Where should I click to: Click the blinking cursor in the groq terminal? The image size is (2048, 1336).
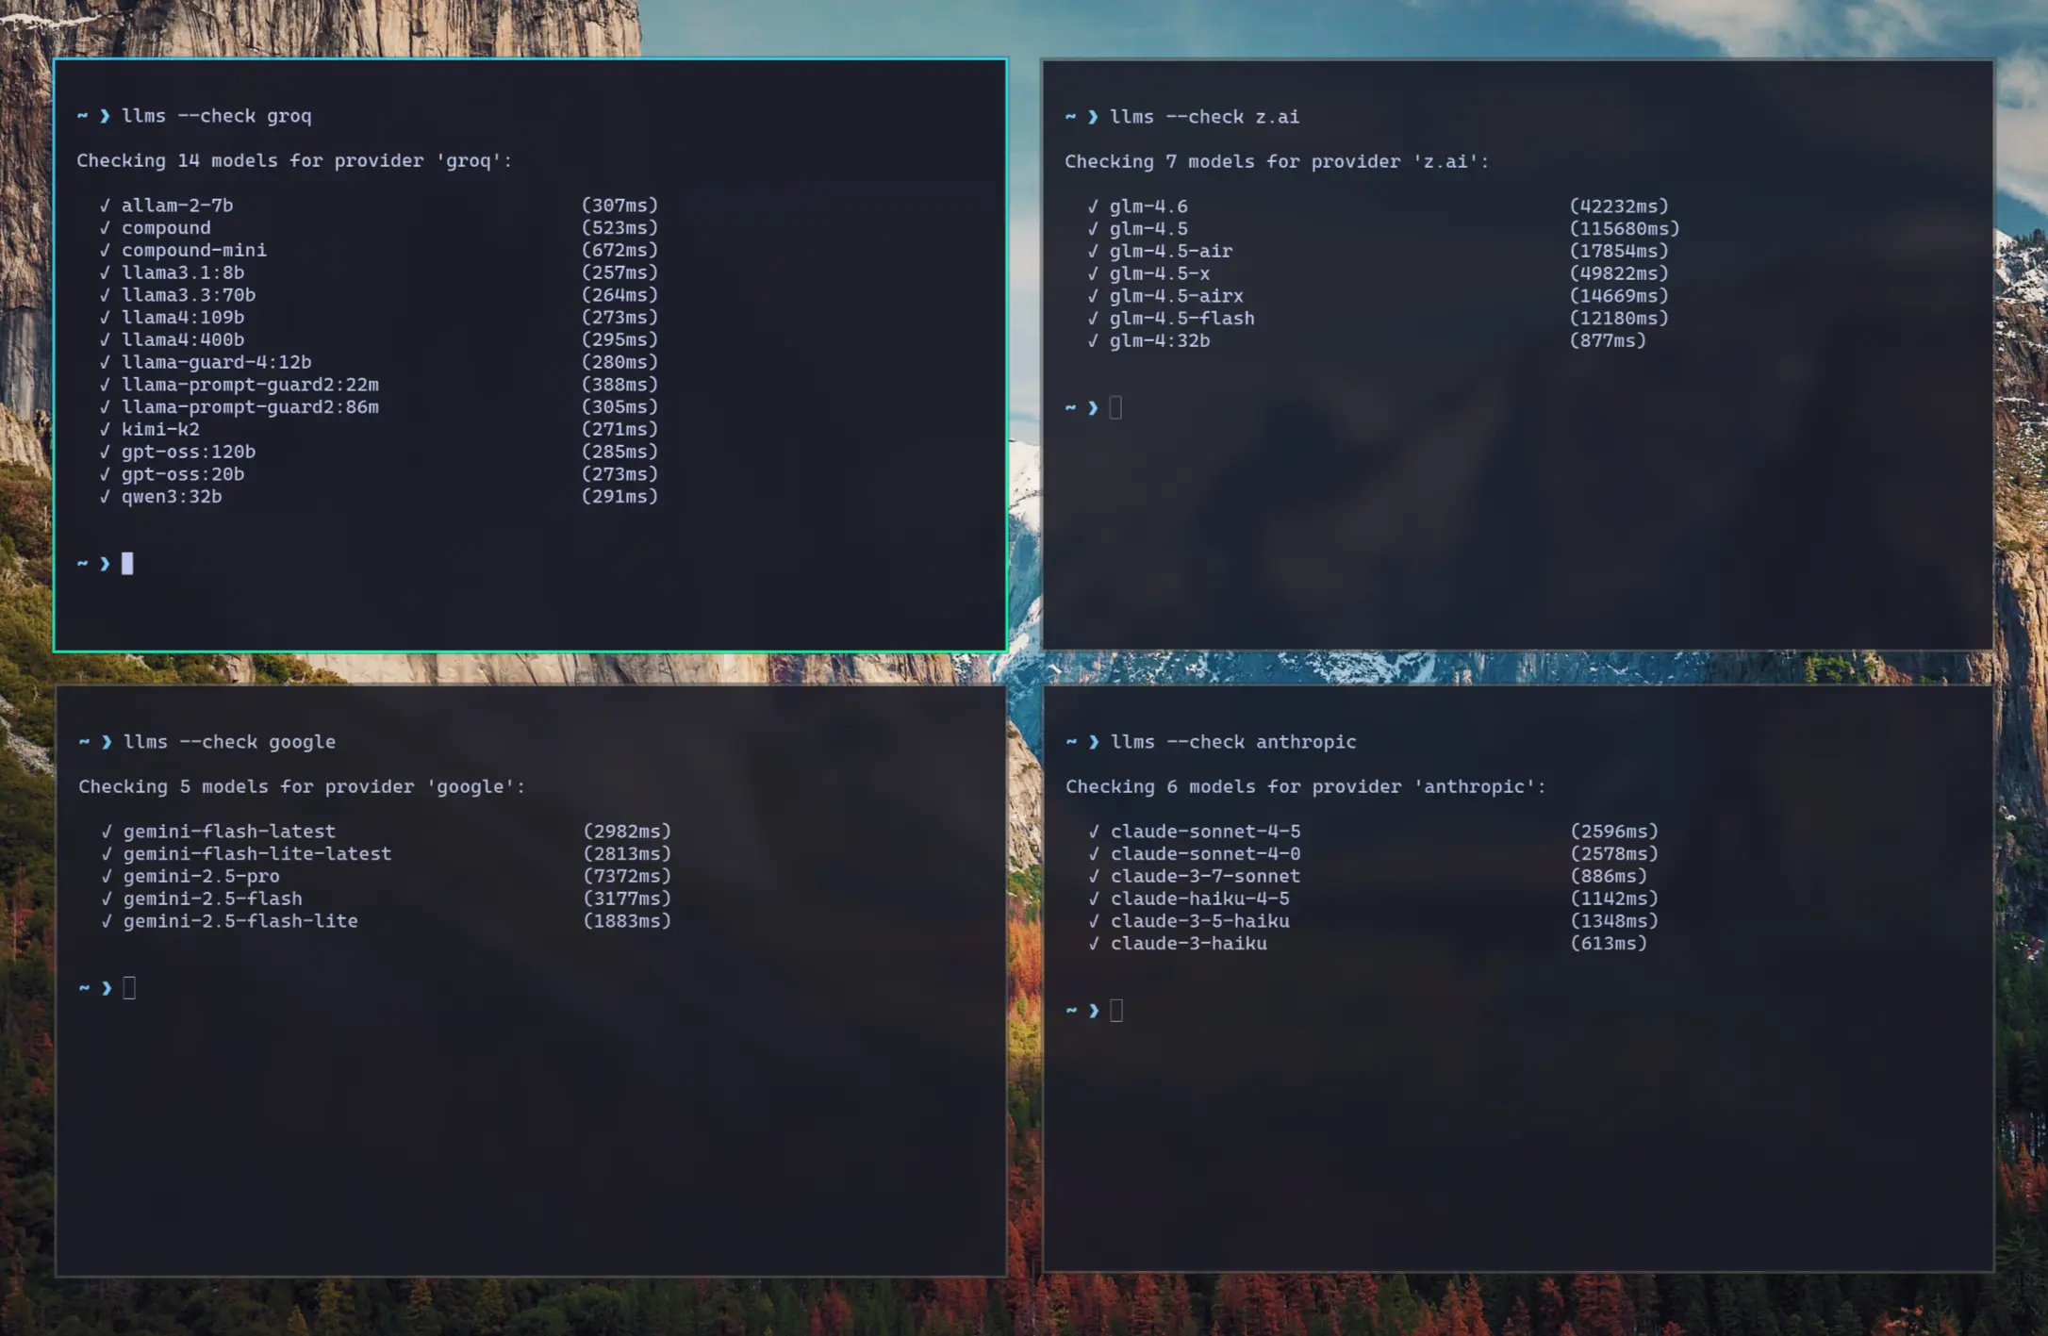128,563
